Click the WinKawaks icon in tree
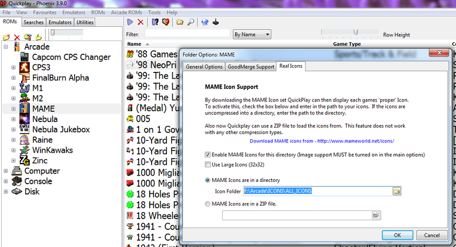Screen dimensions: 456x247 pos(25,150)
